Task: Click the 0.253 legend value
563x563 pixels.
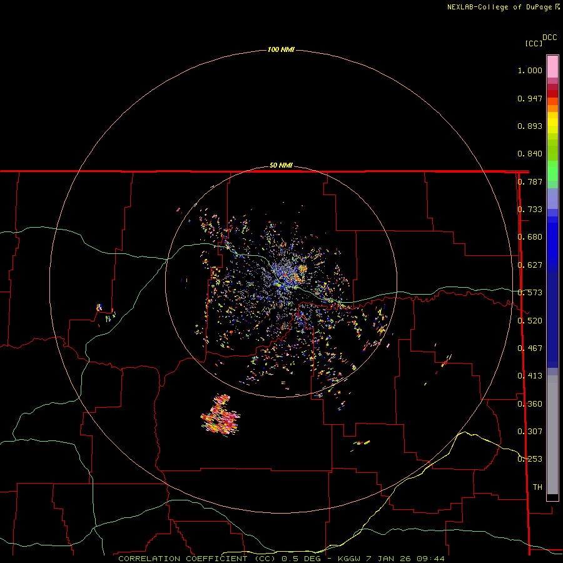Action: click(530, 459)
